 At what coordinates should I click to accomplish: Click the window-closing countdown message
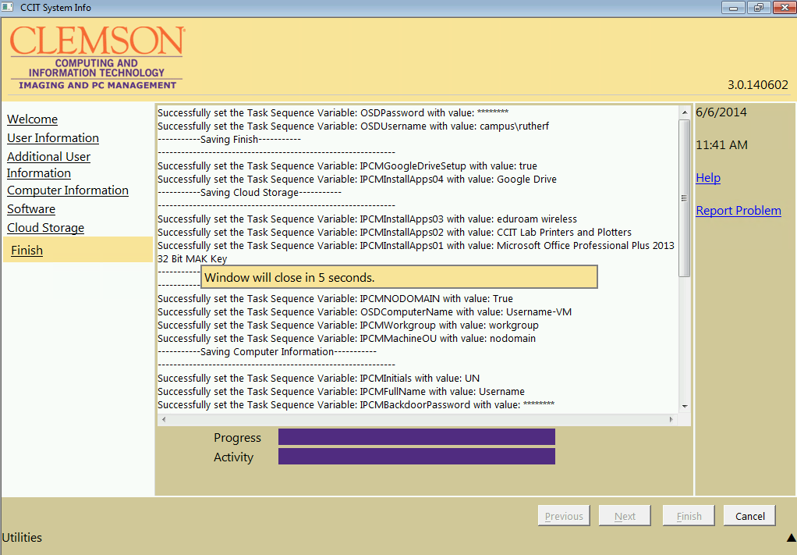(399, 277)
